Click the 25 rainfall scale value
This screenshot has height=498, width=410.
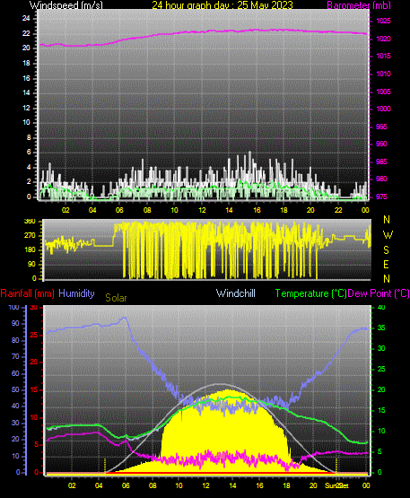(x=34, y=336)
